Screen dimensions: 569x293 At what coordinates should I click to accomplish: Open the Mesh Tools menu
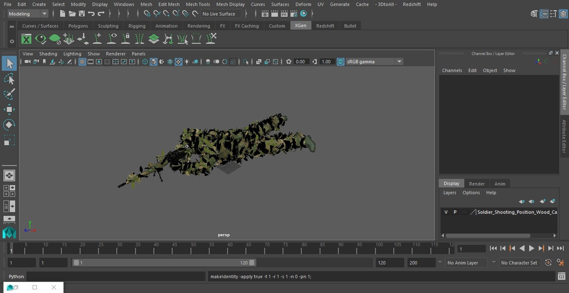(198, 4)
